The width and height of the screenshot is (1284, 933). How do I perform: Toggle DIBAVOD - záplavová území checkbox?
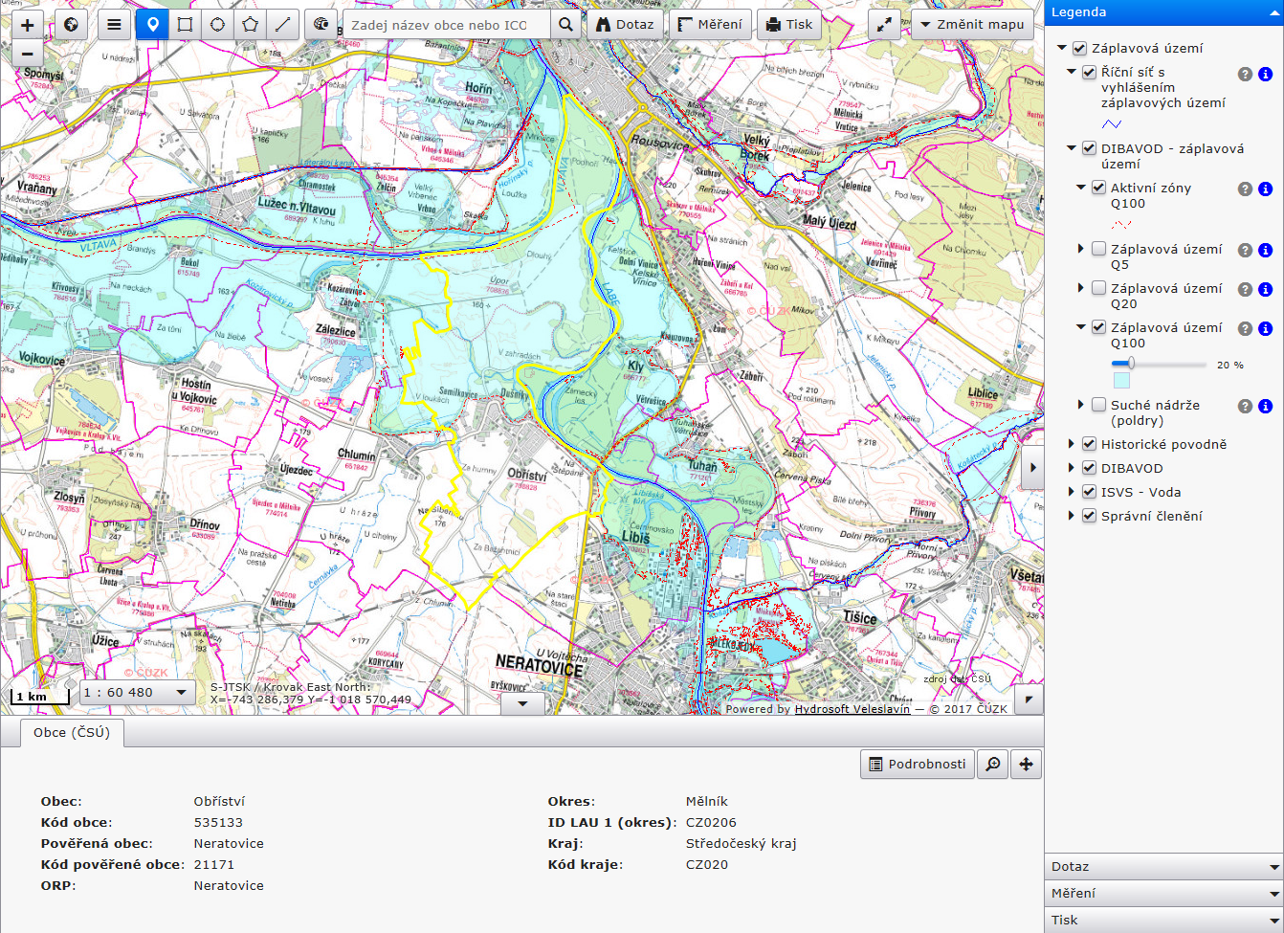1089,148
